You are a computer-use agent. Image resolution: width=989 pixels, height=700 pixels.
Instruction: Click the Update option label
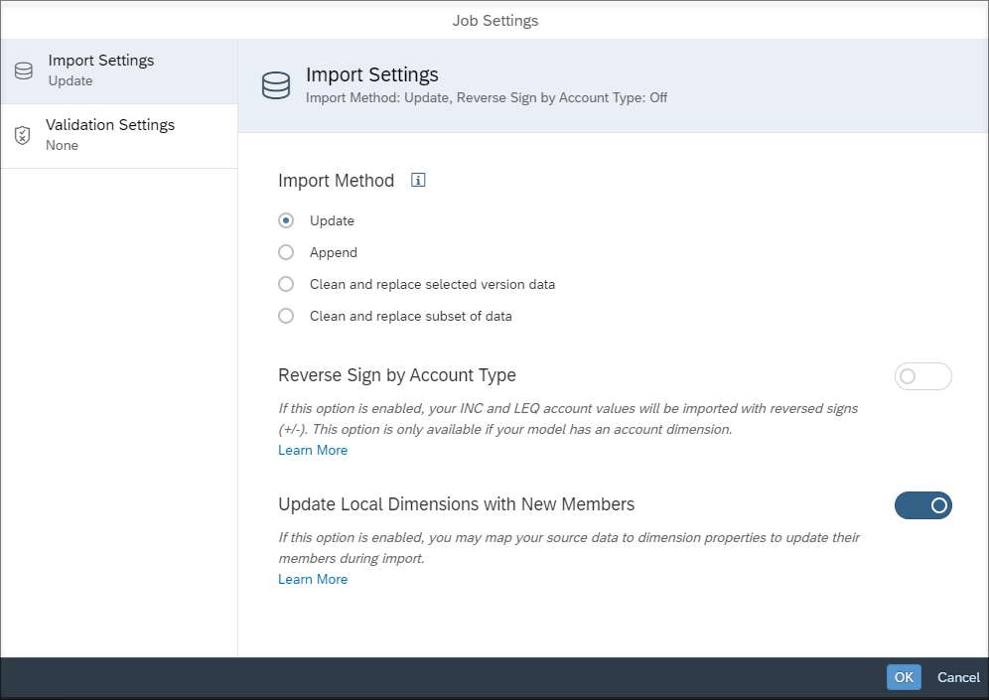point(332,220)
